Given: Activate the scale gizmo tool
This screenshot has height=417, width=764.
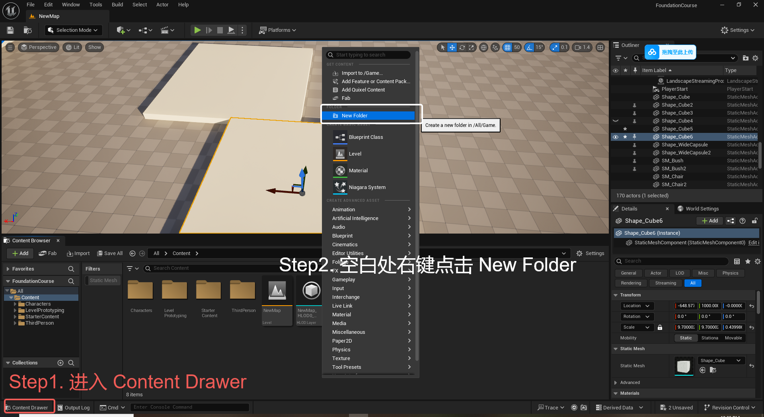Looking at the screenshot, I should (472, 47).
